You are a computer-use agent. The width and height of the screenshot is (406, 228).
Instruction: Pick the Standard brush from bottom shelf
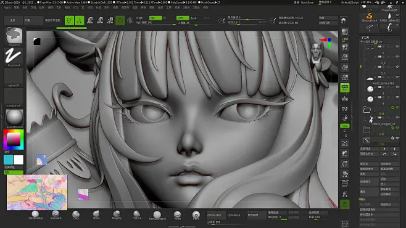coord(56,215)
